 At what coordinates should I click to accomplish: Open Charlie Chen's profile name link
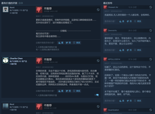[16, 59]
